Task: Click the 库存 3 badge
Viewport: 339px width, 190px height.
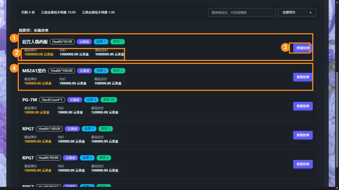Action: [x=106, y=129]
